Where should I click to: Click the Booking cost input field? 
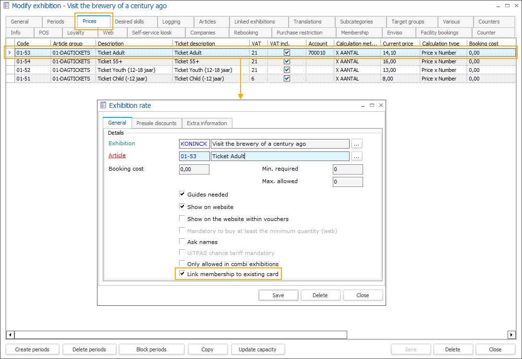point(194,169)
